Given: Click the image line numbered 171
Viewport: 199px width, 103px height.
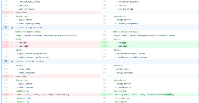Looking at the screenshot, I should [x=144, y=36].
